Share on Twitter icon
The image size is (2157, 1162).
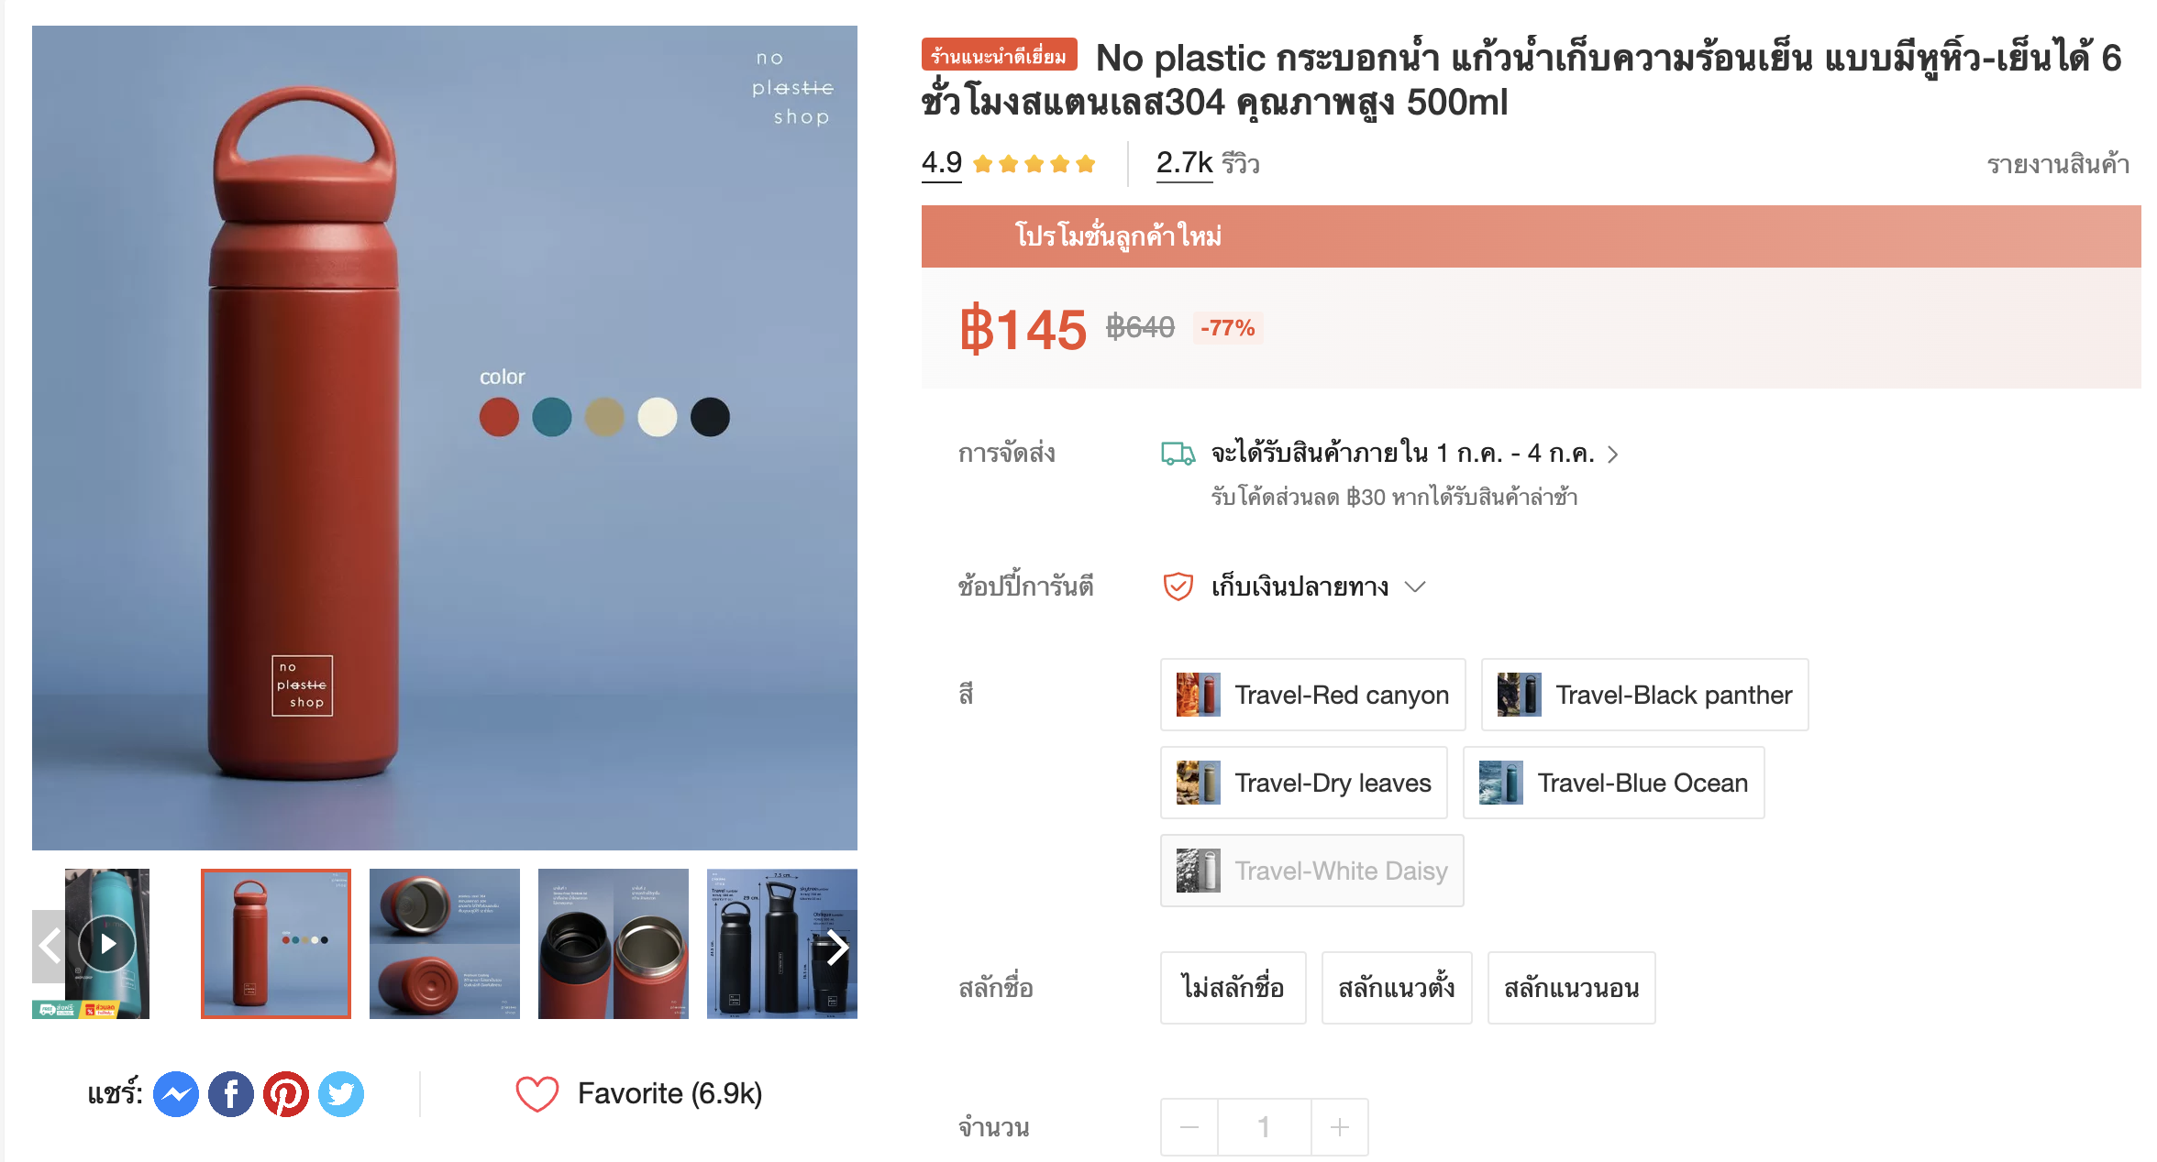341,1094
